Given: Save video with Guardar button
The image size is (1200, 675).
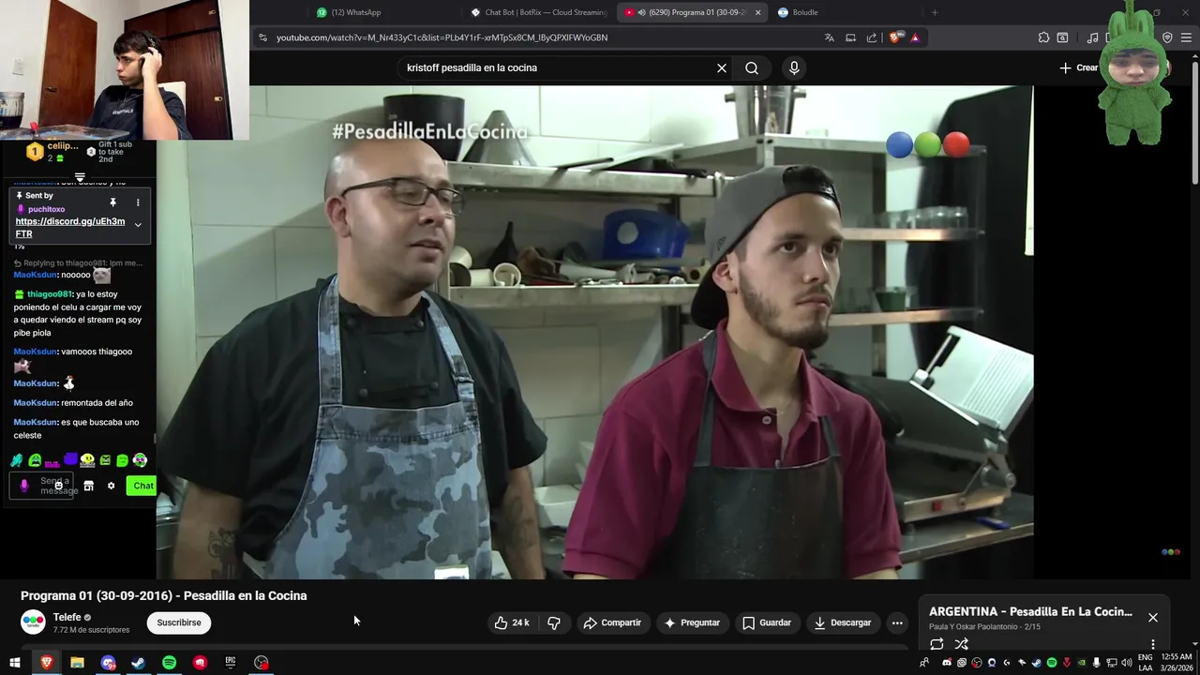Looking at the screenshot, I should coord(767,622).
